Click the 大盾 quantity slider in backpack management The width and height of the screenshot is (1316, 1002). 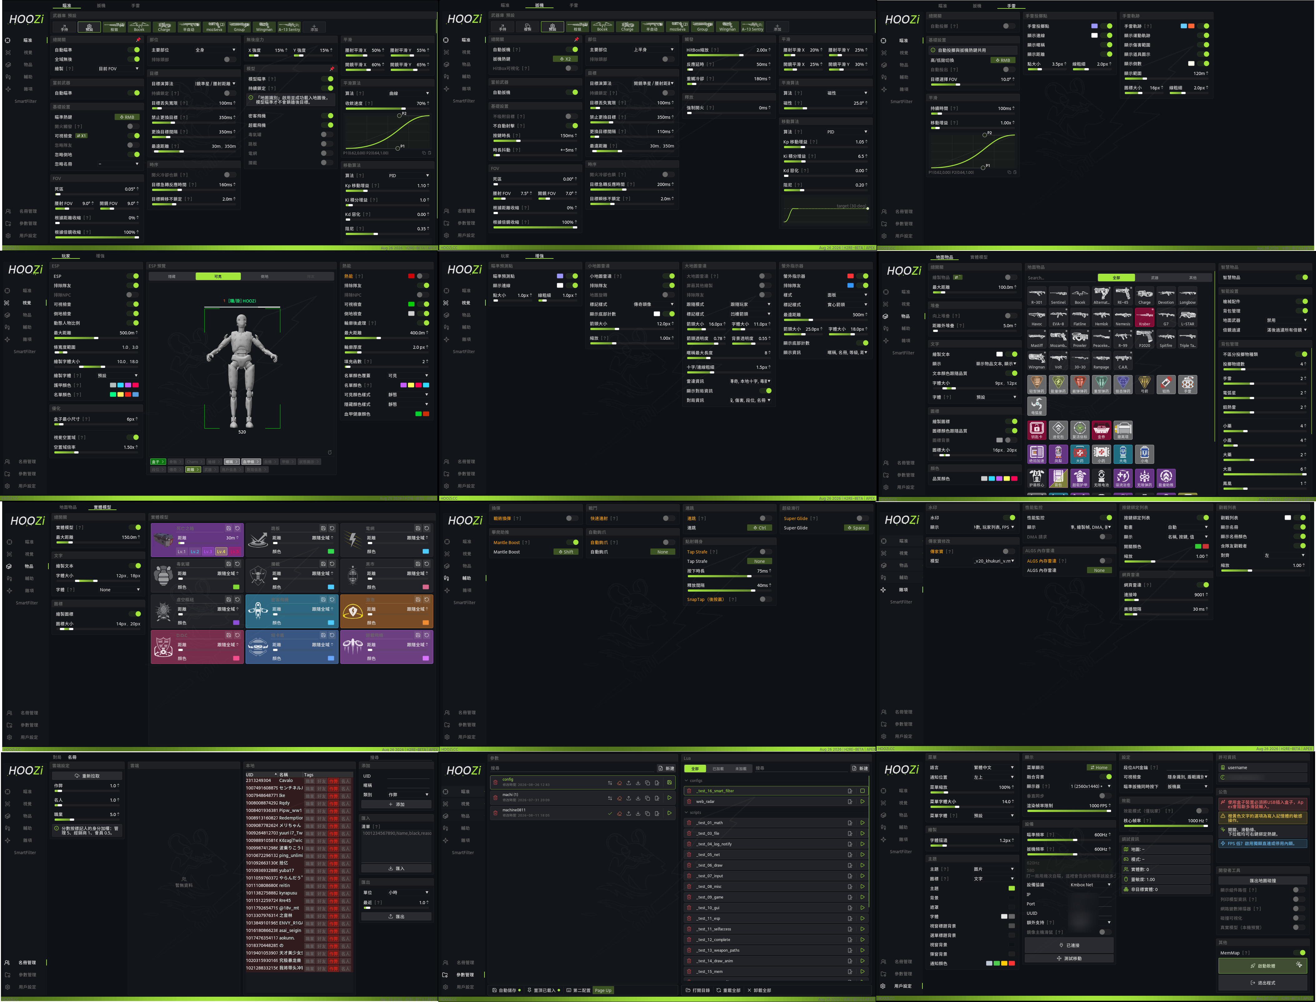coord(1264,475)
